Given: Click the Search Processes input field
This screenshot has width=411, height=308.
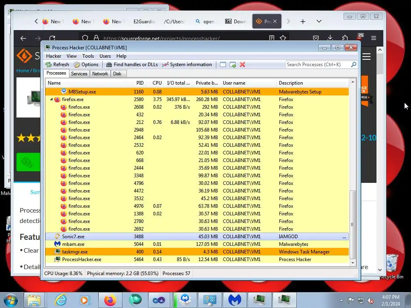Looking at the screenshot, I should (318, 65).
